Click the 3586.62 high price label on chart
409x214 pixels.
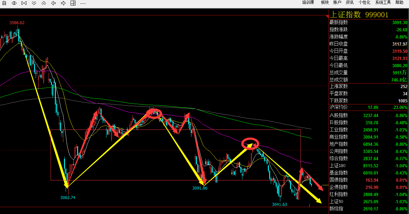point(17,23)
